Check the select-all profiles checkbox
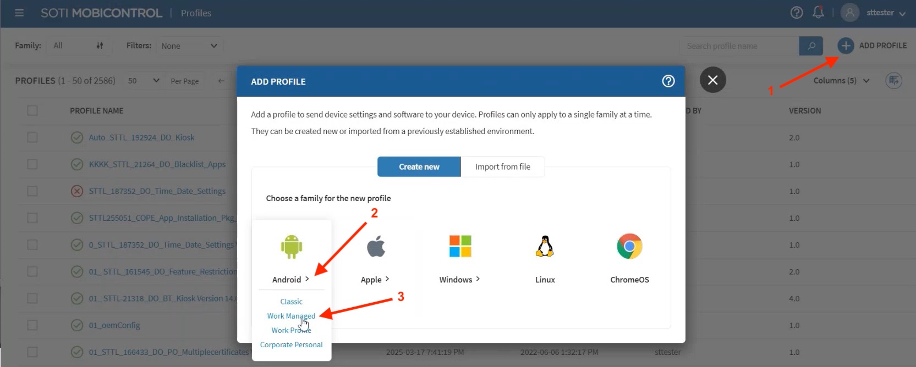The image size is (916, 367). tap(32, 111)
